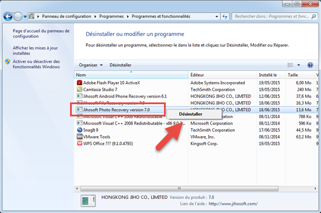Viewport: 321px width, 213px height.
Task: Click the refresh button beside address bar
Action: 225,16
